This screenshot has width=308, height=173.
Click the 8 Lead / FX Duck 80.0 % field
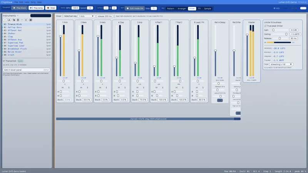click(202, 100)
